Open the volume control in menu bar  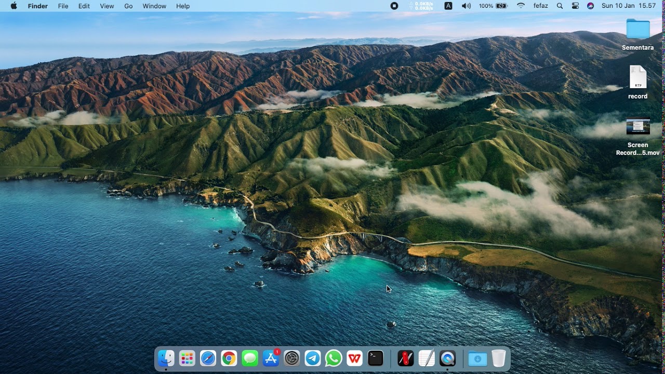point(466,6)
